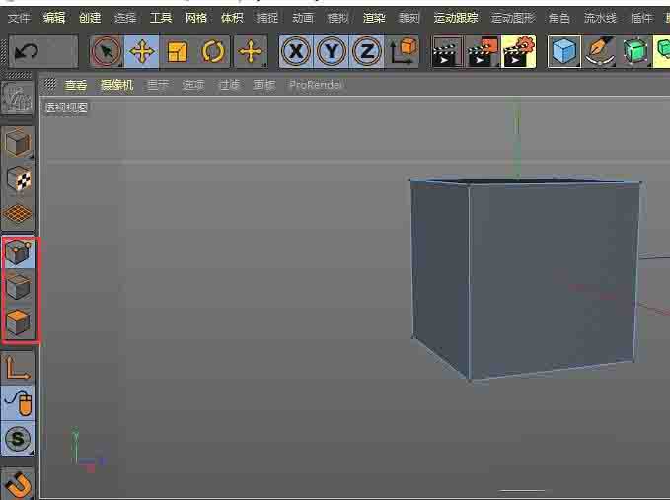670x500 pixels.
Task: Click the 透视视图 viewport label
Action: (66, 107)
